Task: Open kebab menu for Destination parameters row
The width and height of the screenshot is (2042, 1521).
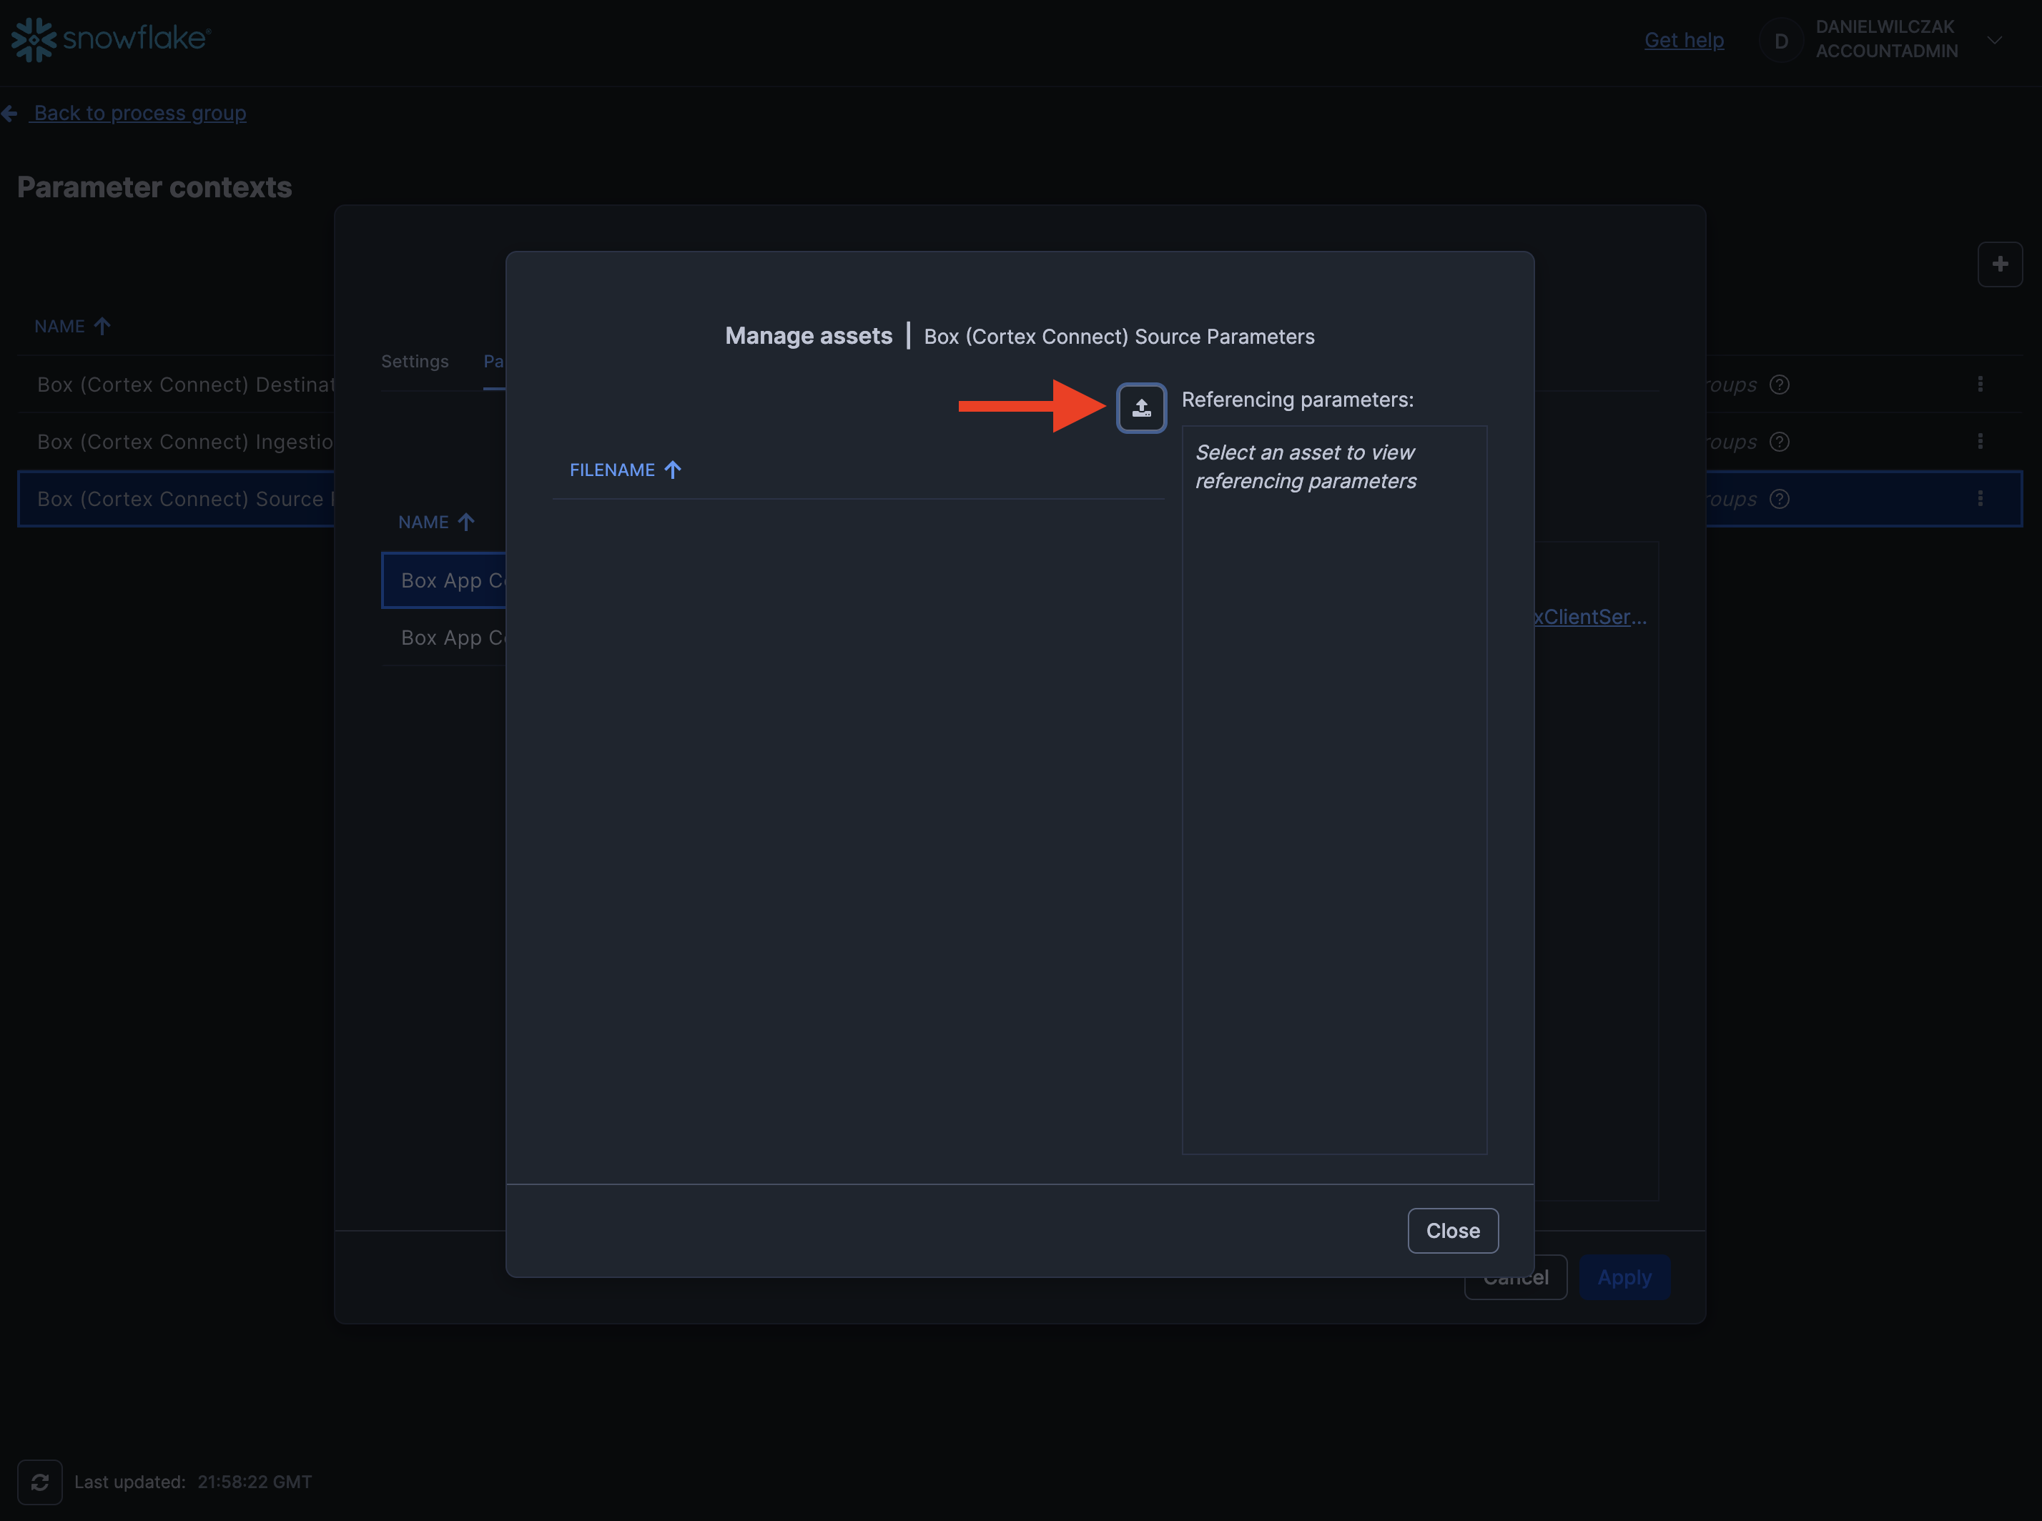Action: coord(1979,384)
